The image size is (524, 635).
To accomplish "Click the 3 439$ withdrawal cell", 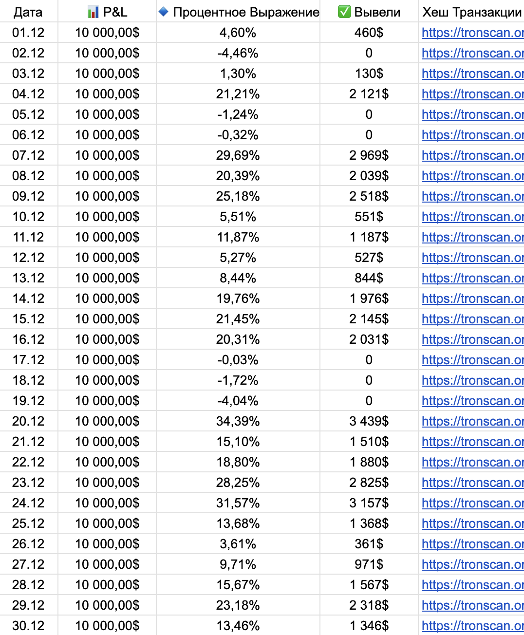I will pyautogui.click(x=369, y=421).
